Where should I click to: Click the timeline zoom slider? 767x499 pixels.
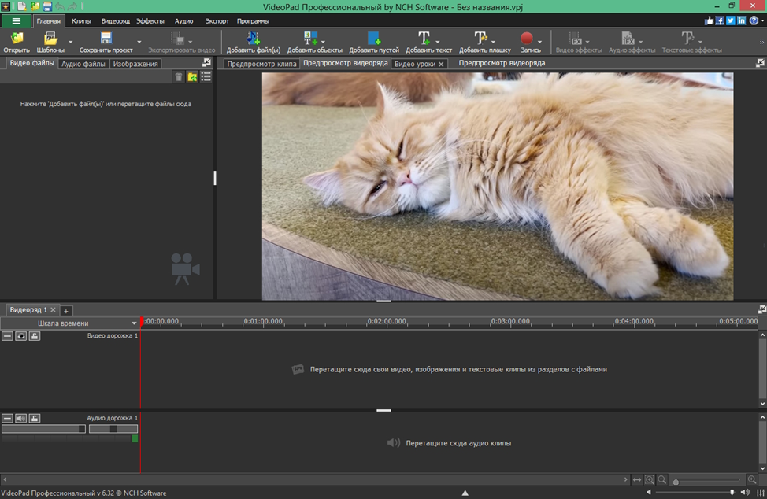676,481
